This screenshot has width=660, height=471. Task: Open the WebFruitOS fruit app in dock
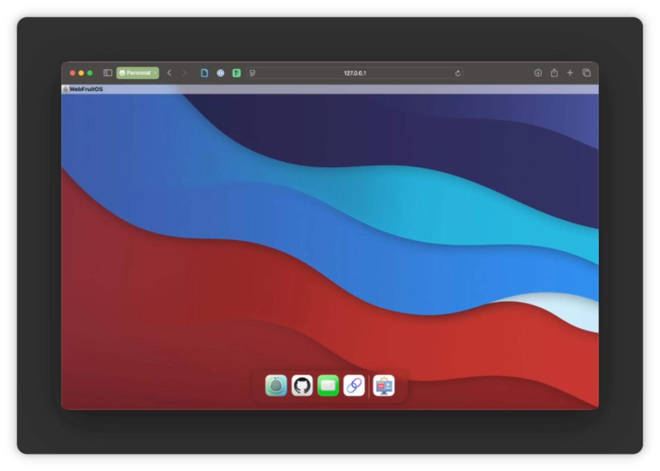[x=276, y=385]
